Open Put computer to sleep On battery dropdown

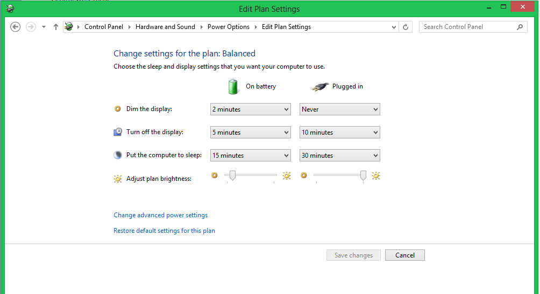[250, 156]
